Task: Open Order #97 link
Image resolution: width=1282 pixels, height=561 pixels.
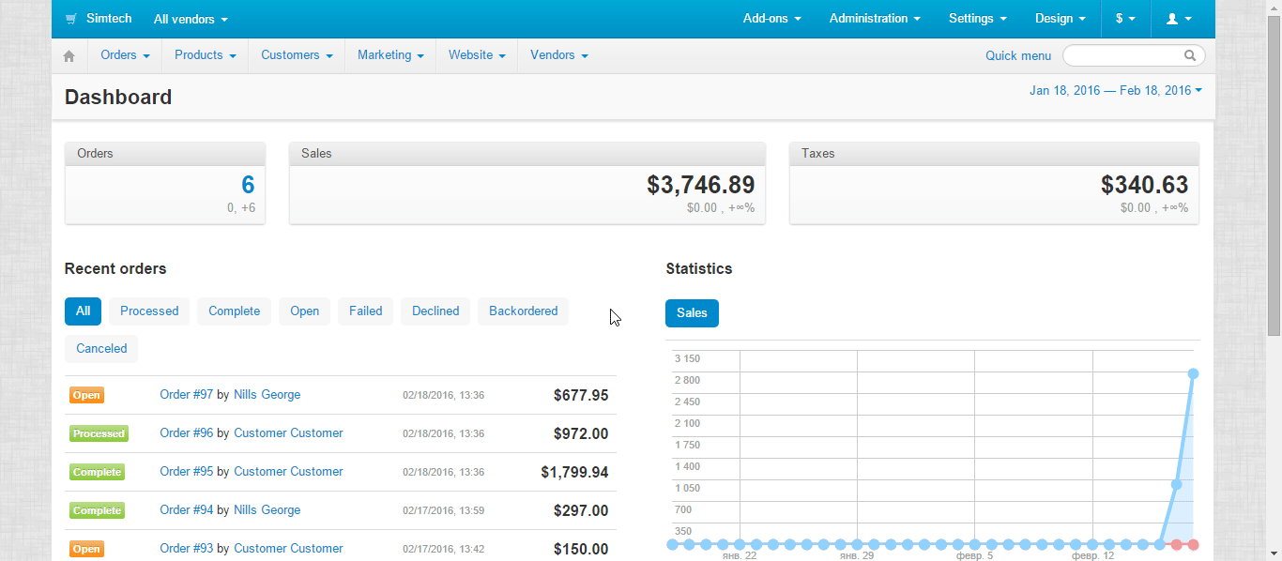Action: 187,395
